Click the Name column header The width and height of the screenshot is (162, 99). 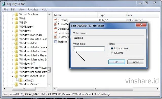click(x=75, y=15)
